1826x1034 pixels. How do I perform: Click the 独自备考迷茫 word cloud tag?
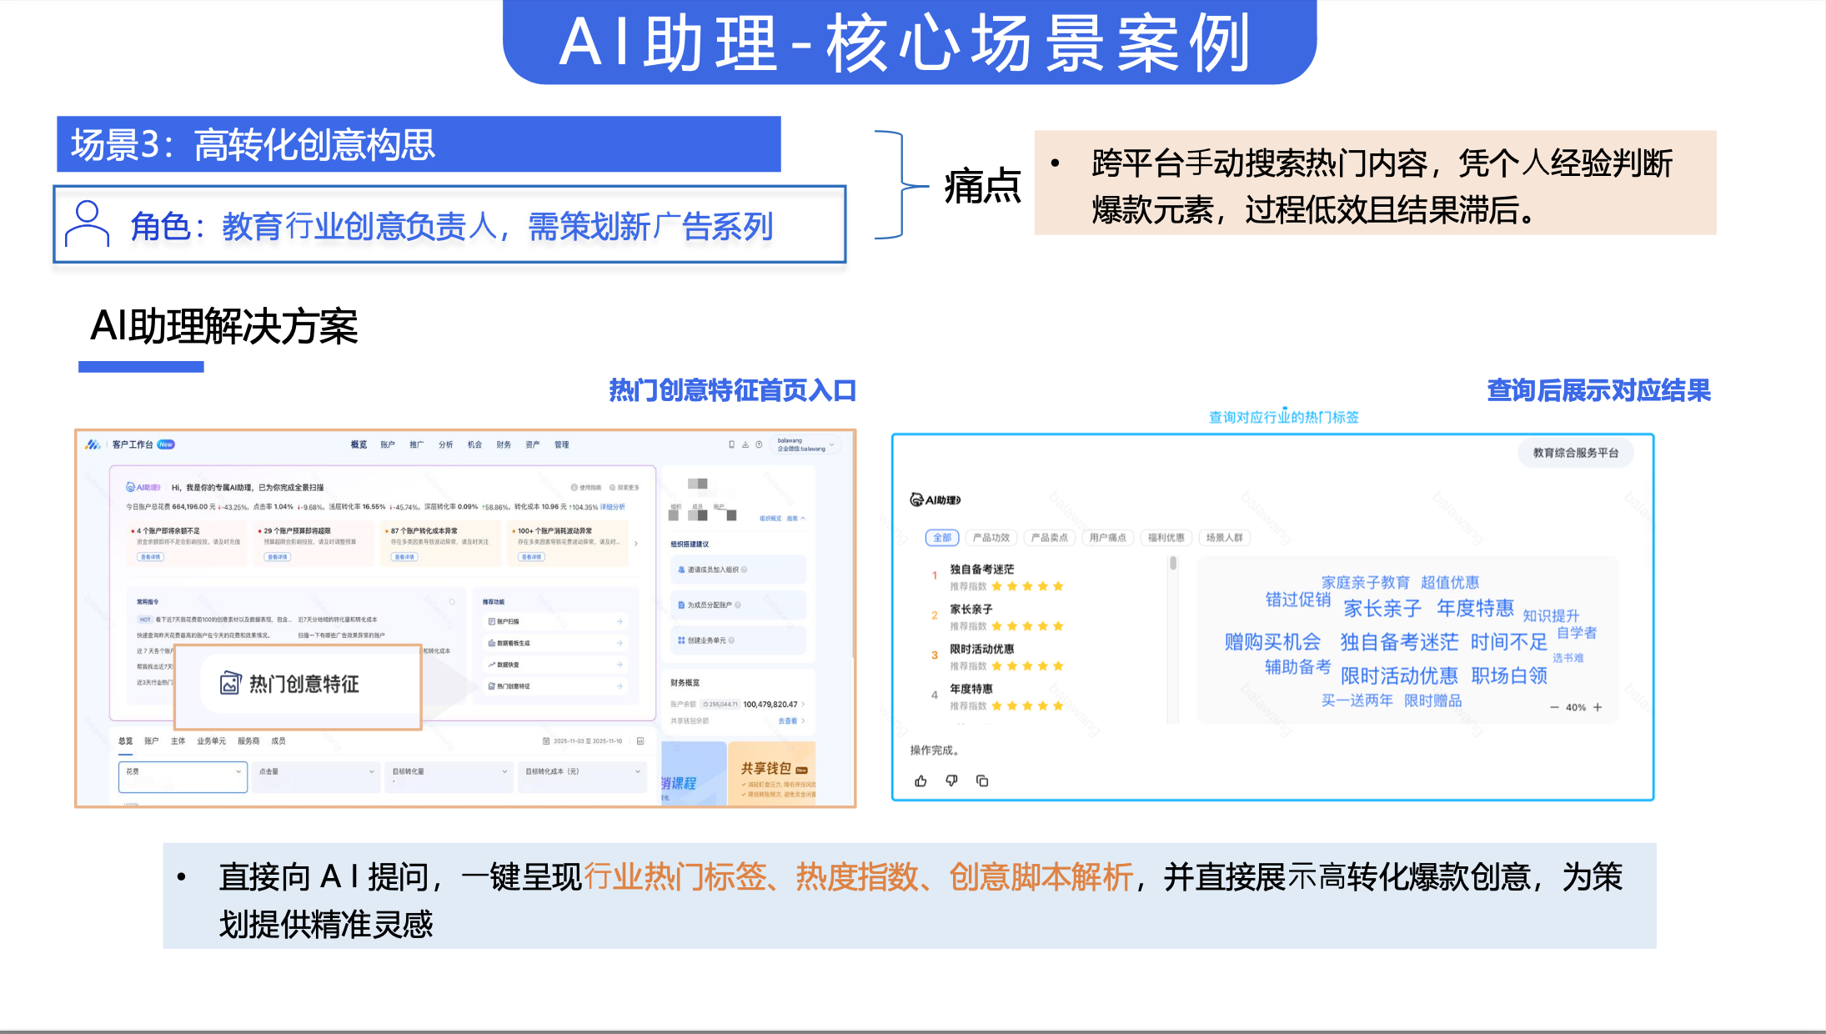(x=1398, y=642)
